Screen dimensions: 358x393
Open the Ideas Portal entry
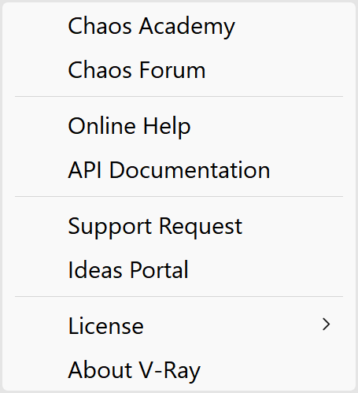tap(179, 270)
